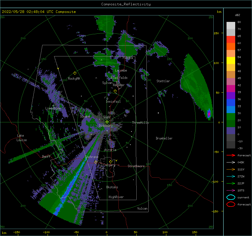This screenshot has height=236, width=252.
Task: Click the red forecast ellipse icon
Action: tap(231, 204)
